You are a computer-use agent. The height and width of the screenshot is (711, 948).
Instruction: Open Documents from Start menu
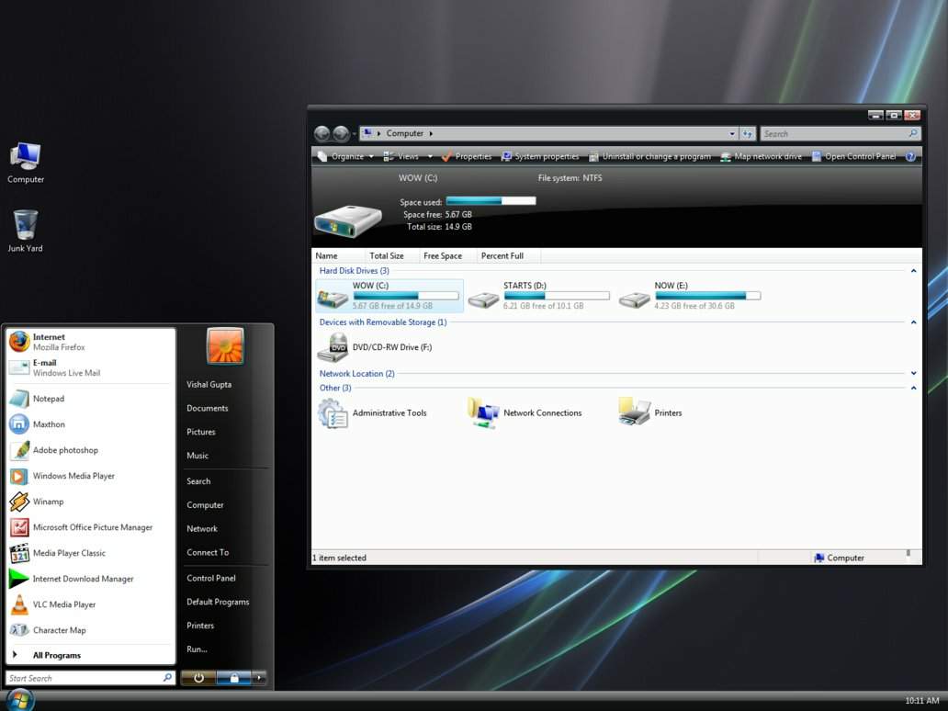coord(208,408)
